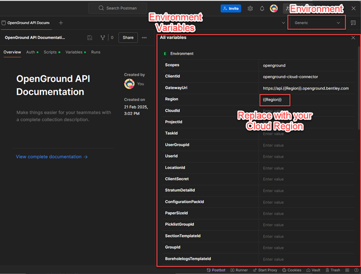
Task: Click the creator avatar next to You
Action: pyautogui.click(x=129, y=84)
